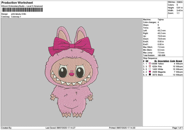This screenshot has width=184, height=130.
Task: Click the Brand column header
Action: (179, 61)
